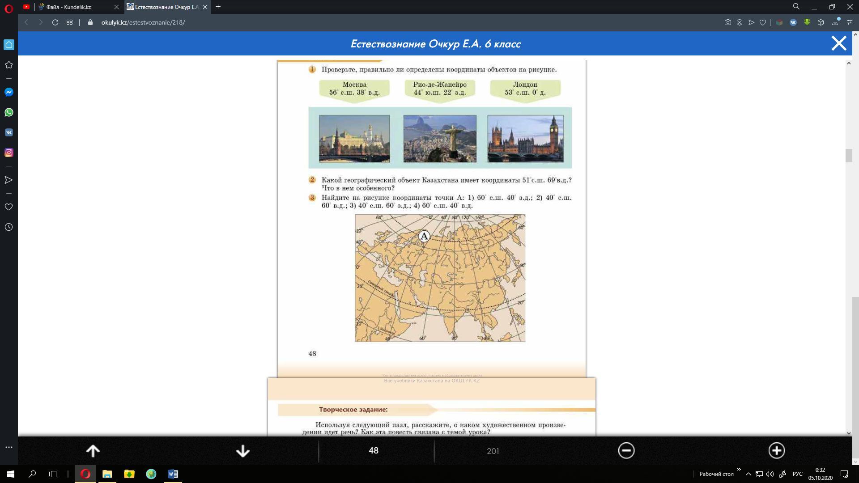
Task: Switch input language РУС
Action: (x=797, y=474)
